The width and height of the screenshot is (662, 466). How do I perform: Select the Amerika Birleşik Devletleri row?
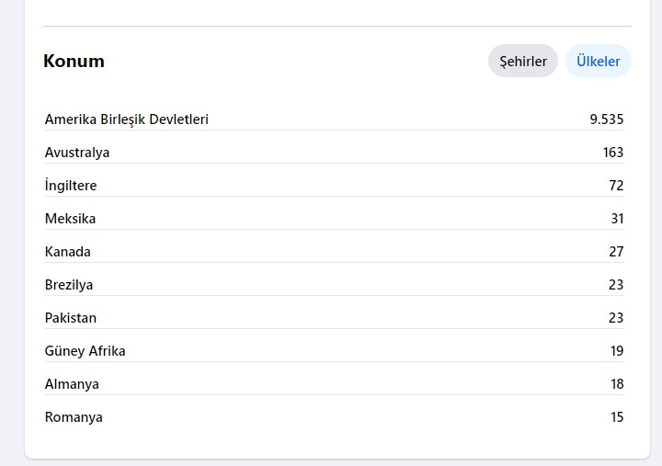tap(334, 119)
